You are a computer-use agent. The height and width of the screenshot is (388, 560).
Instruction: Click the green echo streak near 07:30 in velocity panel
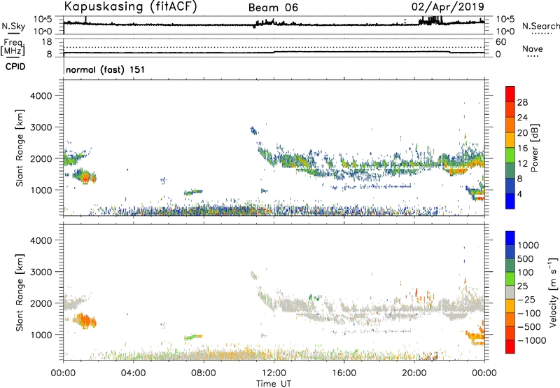tap(193, 337)
